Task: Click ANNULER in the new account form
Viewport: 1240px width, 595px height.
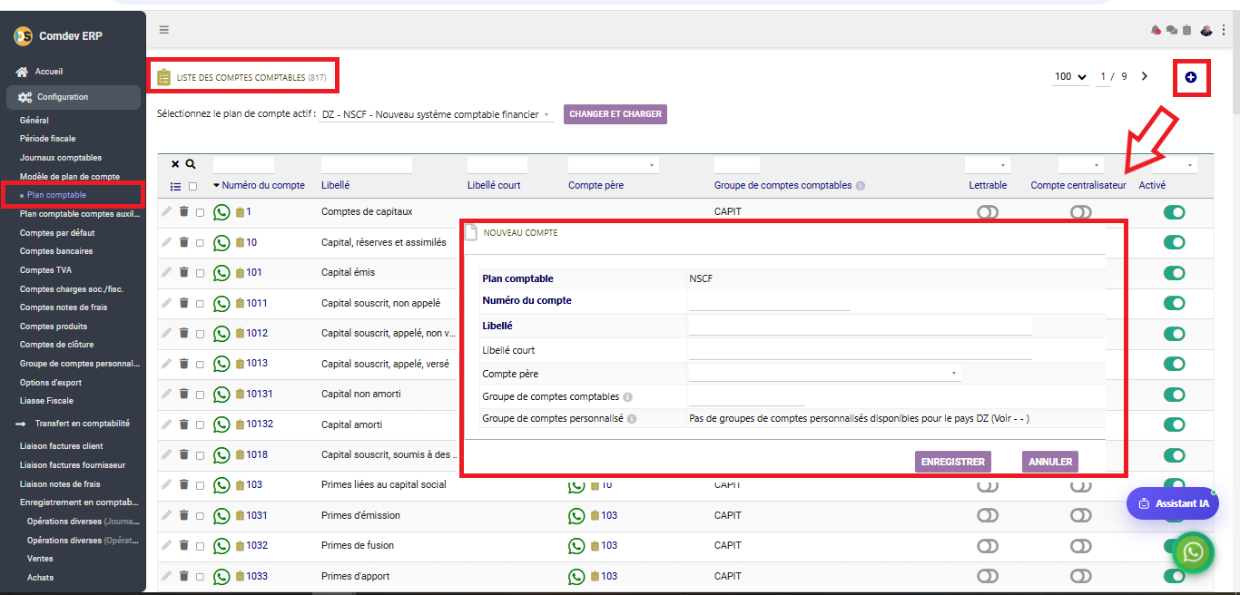Action: (1050, 462)
